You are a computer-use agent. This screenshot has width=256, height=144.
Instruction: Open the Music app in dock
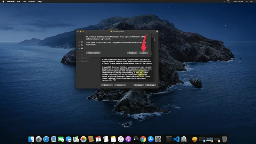[x=121, y=139]
